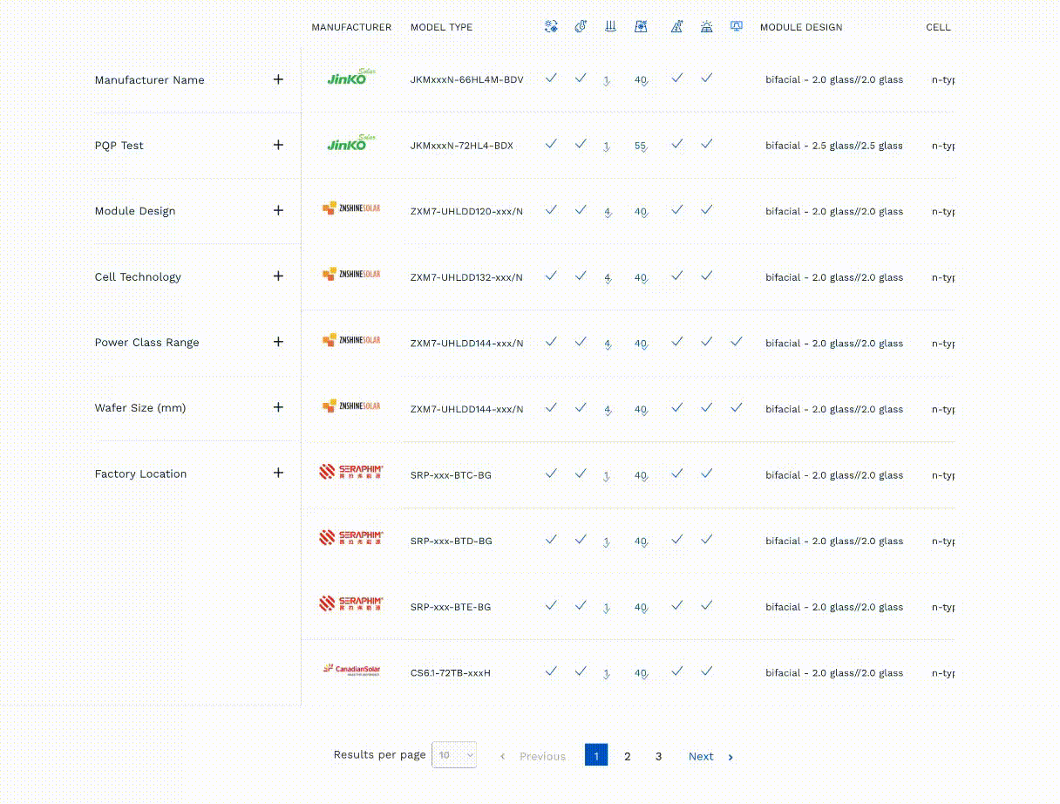
Task: Click the thermal cycling test column icon
Action: (x=551, y=27)
